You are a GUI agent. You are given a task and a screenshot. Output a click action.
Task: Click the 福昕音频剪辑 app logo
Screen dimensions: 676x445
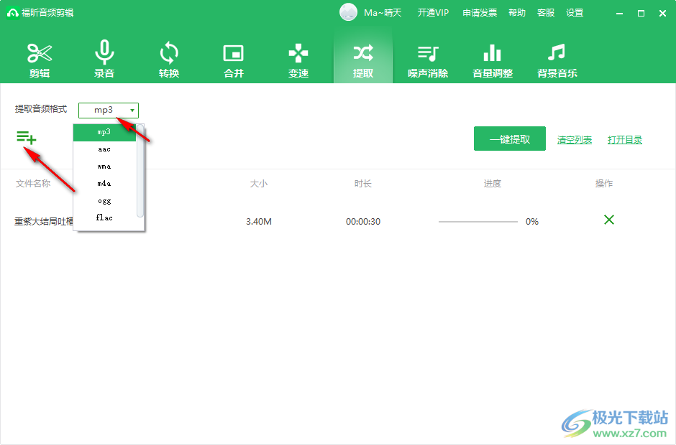pos(12,13)
